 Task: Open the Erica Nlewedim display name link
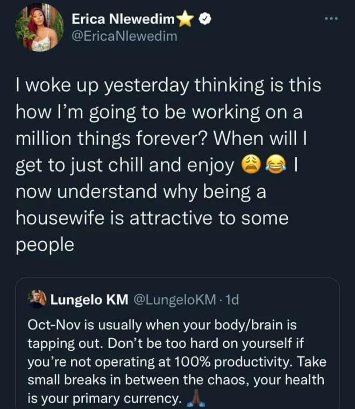coord(123,20)
